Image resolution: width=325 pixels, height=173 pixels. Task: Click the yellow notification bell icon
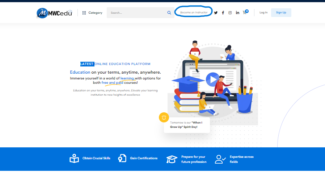[164, 117]
